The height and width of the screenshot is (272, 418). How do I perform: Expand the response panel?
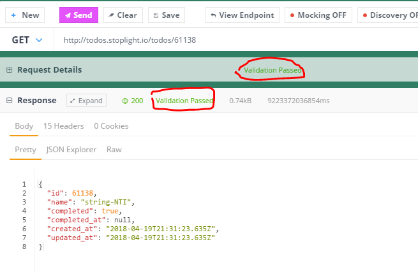tap(86, 101)
